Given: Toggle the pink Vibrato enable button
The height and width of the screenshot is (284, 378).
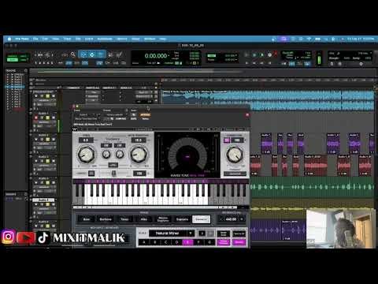Looking at the screenshot, I should click(227, 140).
